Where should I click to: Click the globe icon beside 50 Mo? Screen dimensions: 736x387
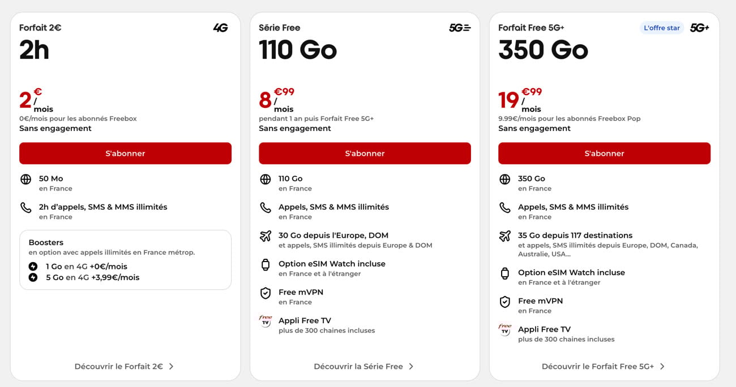25,180
